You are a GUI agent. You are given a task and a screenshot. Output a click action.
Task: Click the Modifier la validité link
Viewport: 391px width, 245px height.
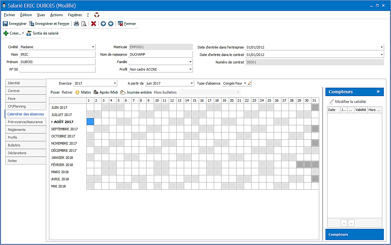350,102
